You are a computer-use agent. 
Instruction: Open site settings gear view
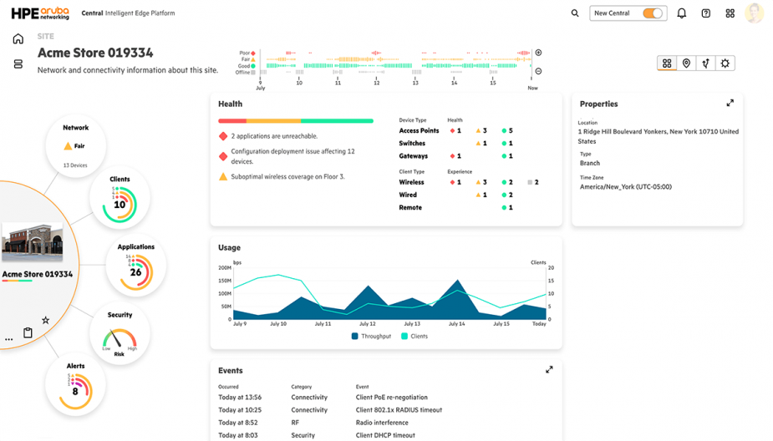pyautogui.click(x=725, y=63)
